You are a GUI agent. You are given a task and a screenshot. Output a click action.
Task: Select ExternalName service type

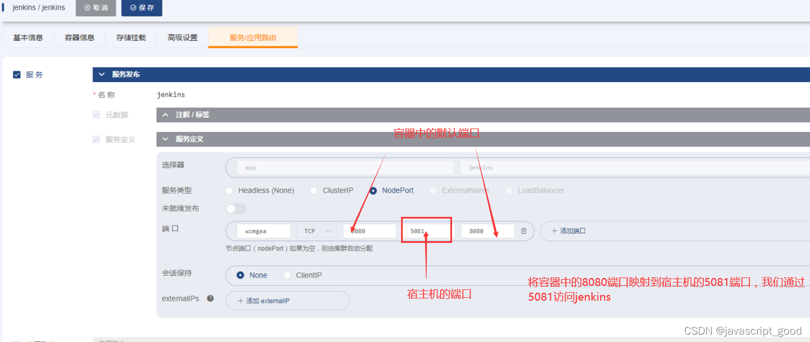tap(433, 191)
